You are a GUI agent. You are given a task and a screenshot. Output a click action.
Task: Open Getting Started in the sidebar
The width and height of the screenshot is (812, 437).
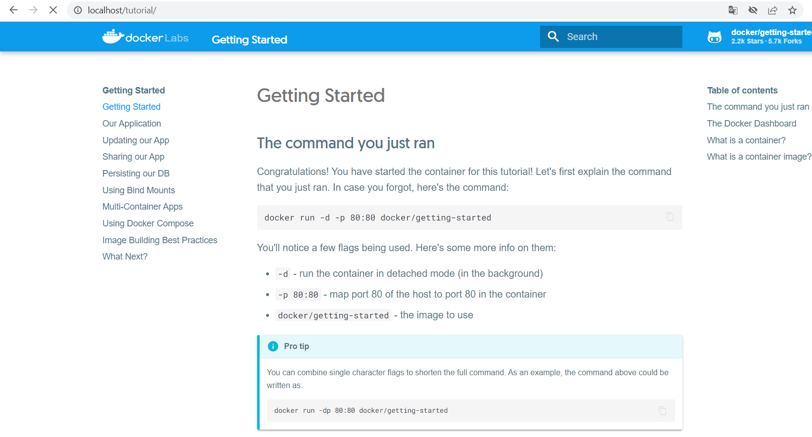pos(132,107)
